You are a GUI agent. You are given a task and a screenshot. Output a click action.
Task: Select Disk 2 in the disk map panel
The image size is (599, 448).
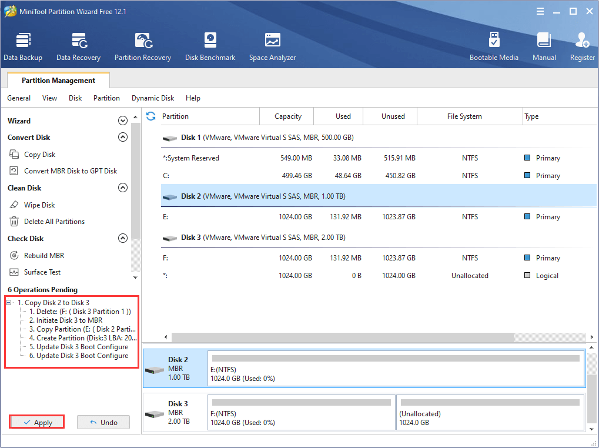(175, 369)
